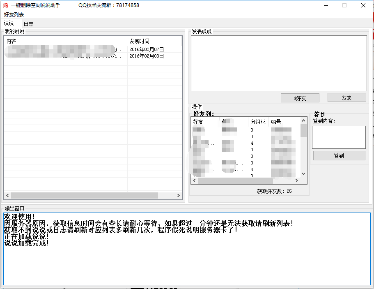Image resolution: width=374 pixels, height=289 pixels.
Task: Click the @好友 button
Action: coord(300,98)
